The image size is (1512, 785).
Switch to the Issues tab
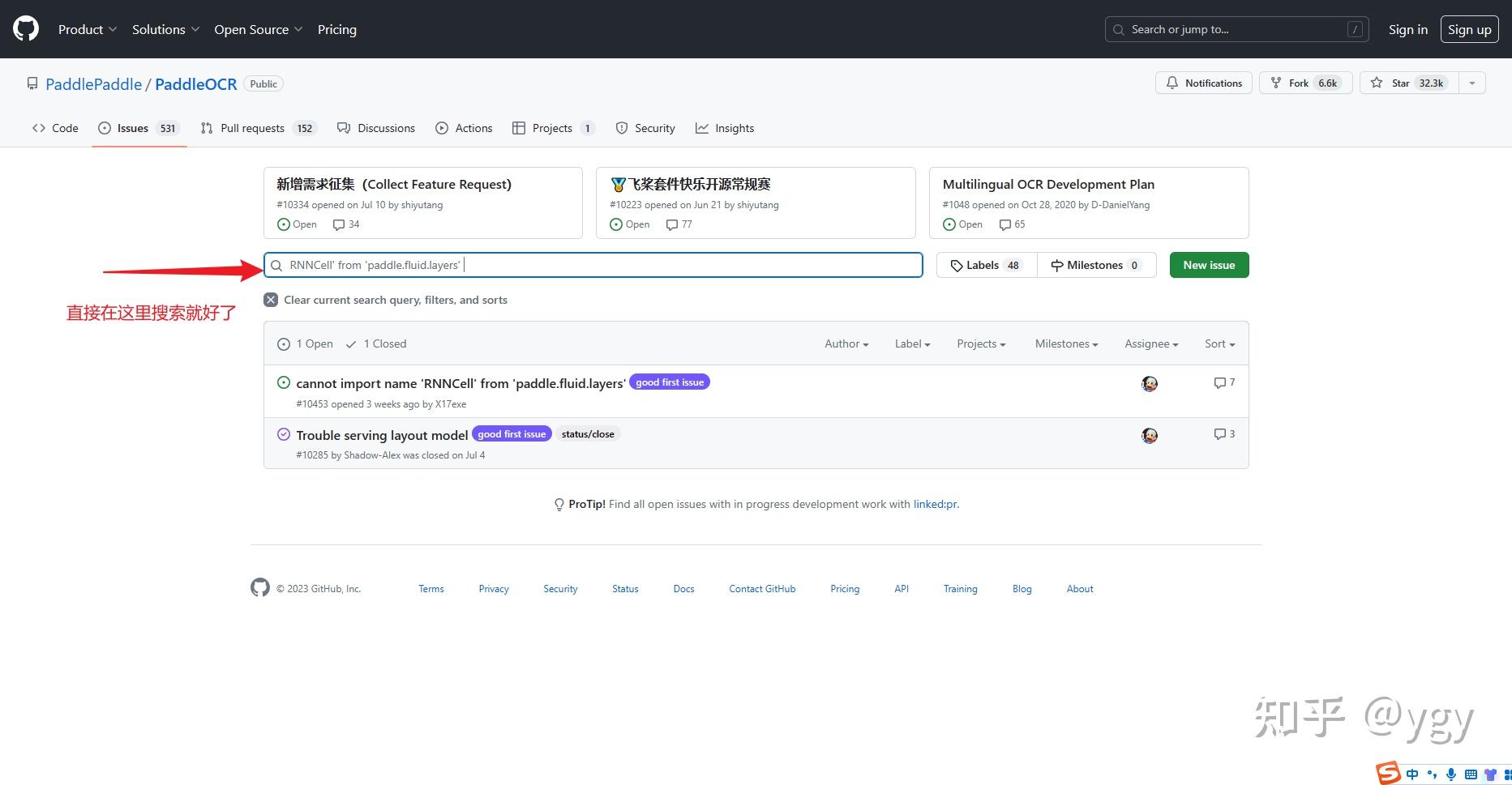click(x=139, y=128)
